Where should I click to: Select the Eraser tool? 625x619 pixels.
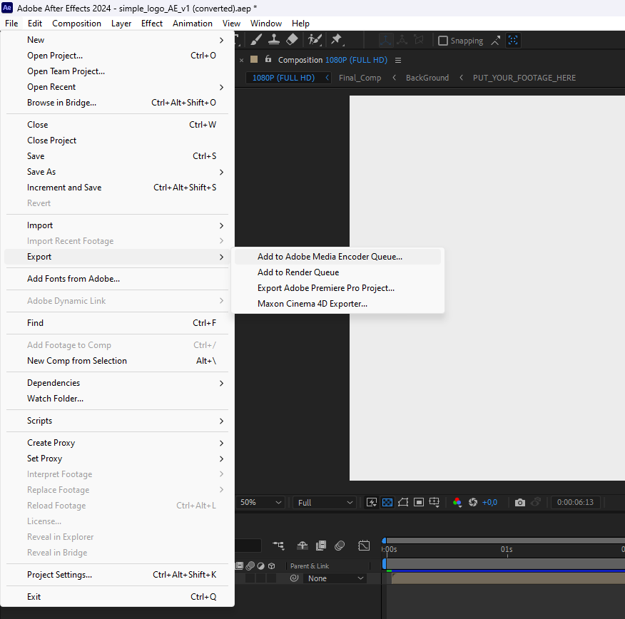(292, 40)
